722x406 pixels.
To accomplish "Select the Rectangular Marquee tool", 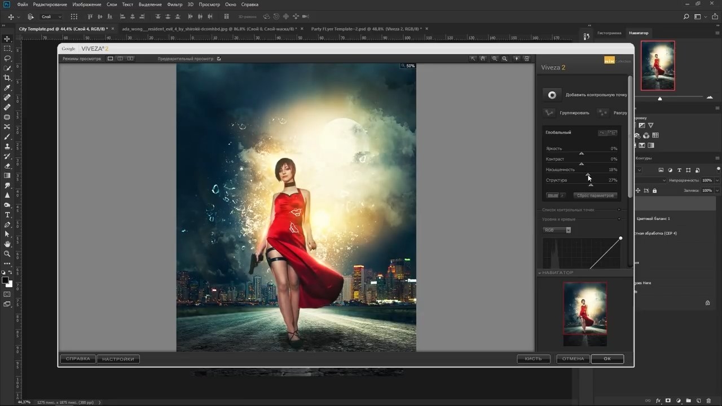I will (7, 48).
